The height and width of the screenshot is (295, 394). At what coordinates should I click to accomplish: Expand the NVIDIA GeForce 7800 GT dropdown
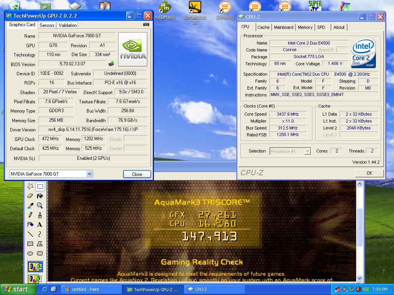[x=89, y=174]
